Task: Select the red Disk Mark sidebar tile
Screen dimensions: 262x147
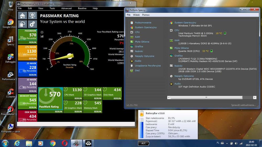Action: click(28, 116)
